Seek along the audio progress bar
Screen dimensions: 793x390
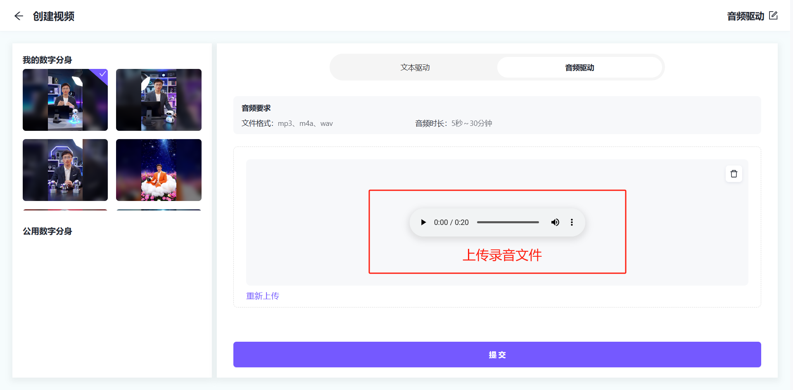(x=508, y=222)
